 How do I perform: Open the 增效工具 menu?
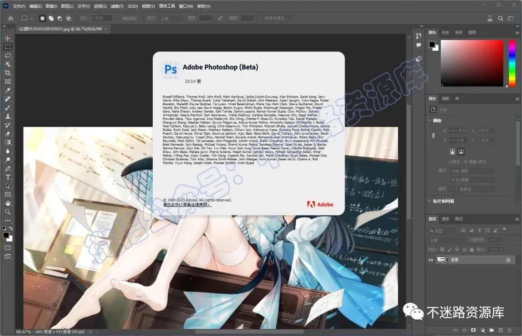[167, 6]
